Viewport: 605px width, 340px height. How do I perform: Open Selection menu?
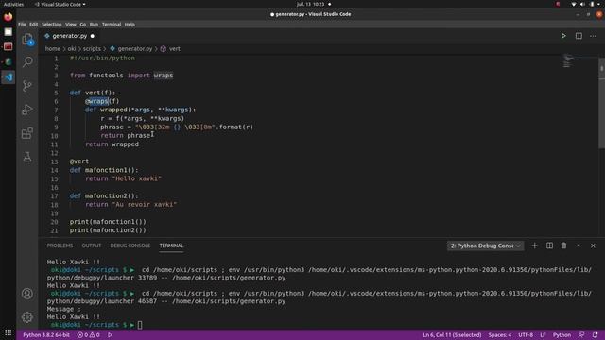52,25
